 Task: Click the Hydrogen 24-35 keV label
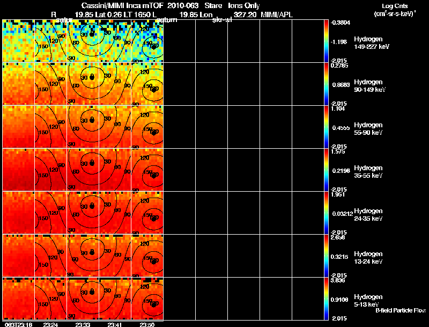pyautogui.click(x=368, y=215)
